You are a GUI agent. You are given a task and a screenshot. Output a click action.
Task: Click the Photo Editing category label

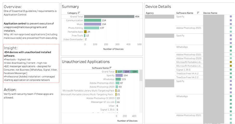pyautogui.click(x=76, y=28)
